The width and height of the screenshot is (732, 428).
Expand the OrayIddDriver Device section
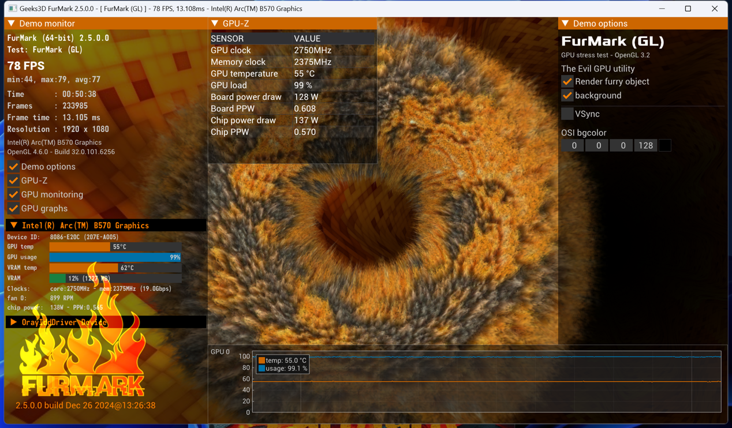pyautogui.click(x=13, y=322)
